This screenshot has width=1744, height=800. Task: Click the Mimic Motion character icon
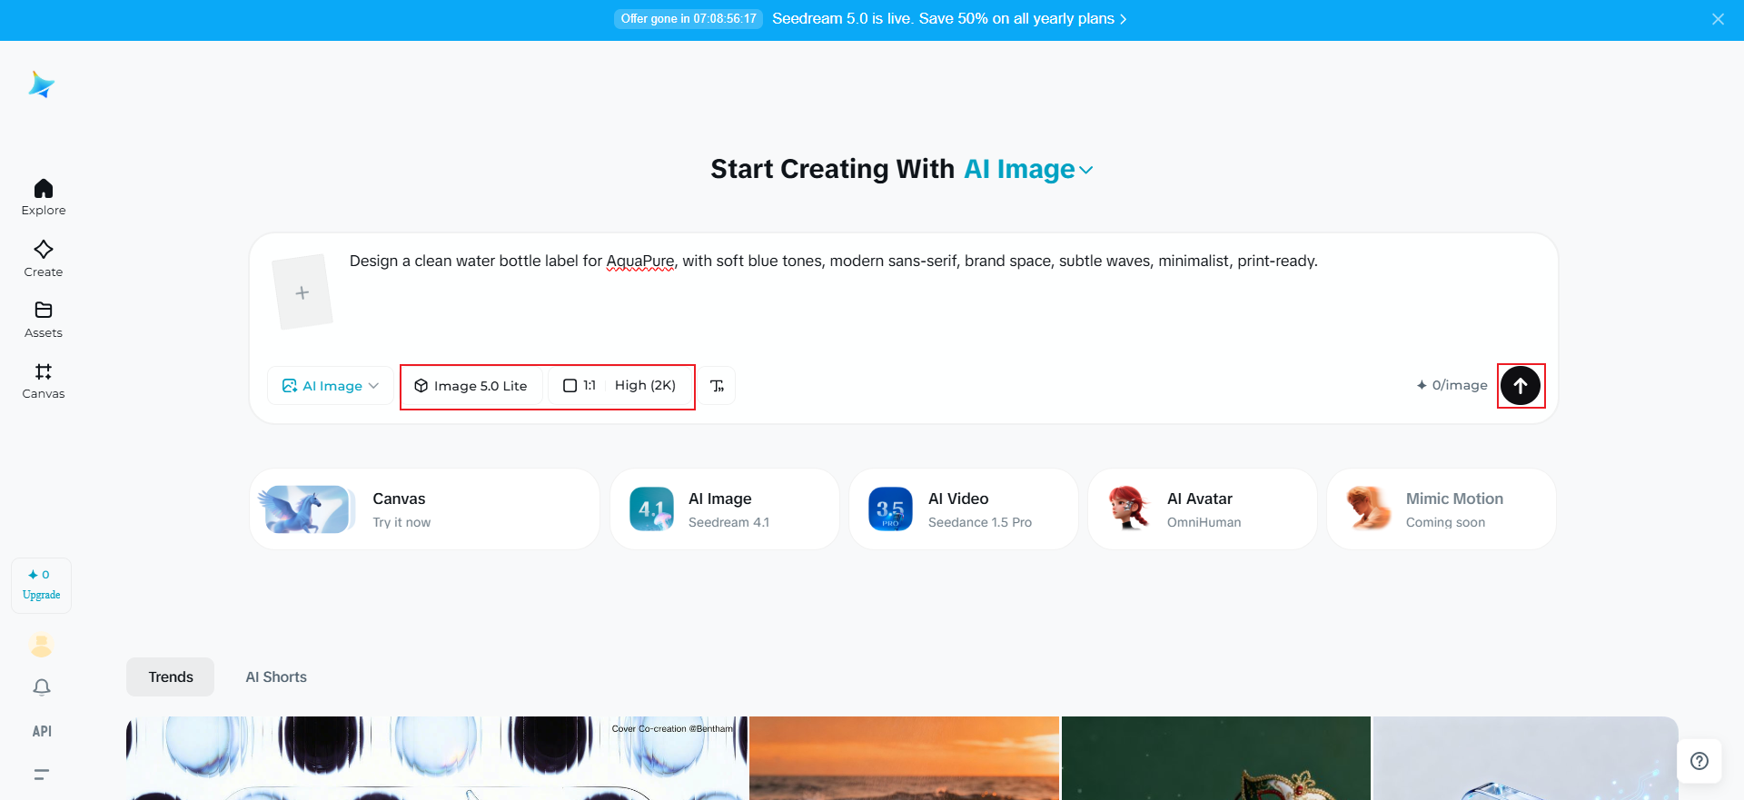1368,509
